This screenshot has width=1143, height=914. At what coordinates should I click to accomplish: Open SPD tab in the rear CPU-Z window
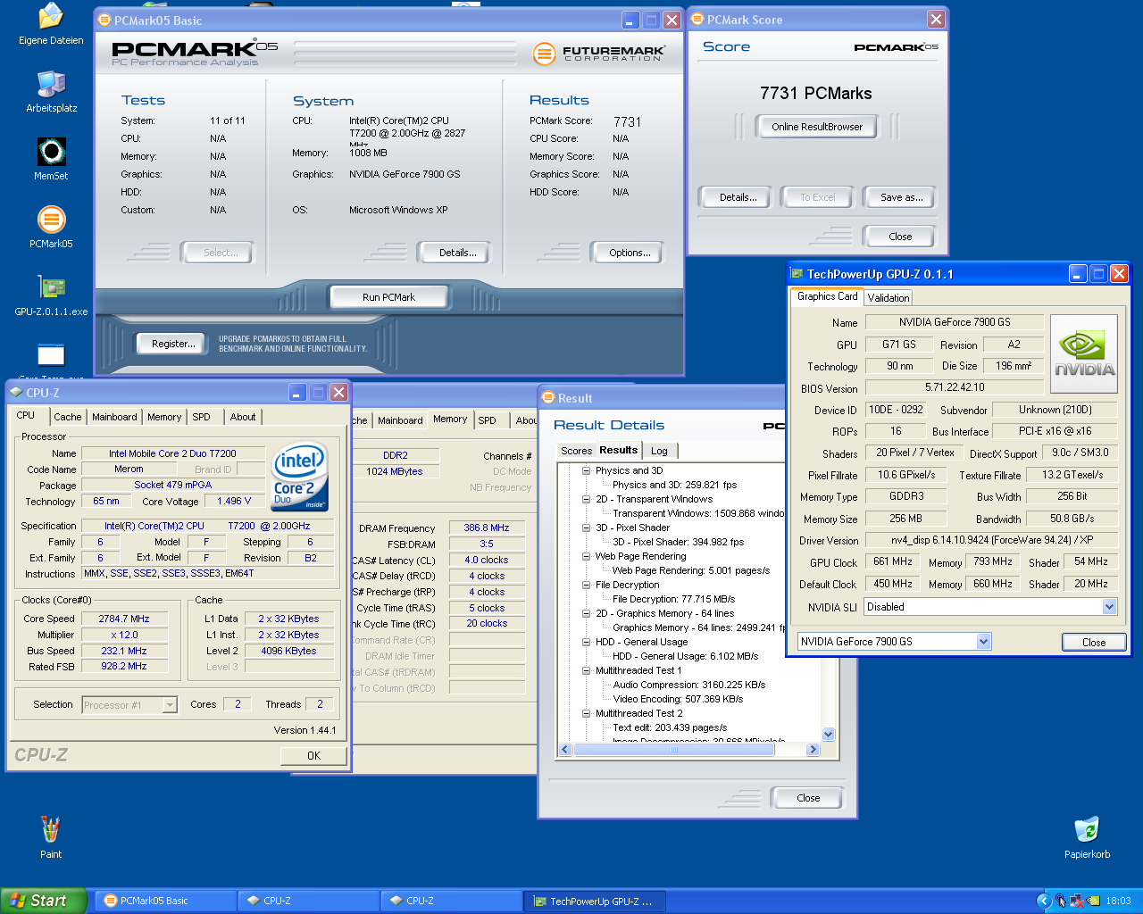tap(487, 420)
